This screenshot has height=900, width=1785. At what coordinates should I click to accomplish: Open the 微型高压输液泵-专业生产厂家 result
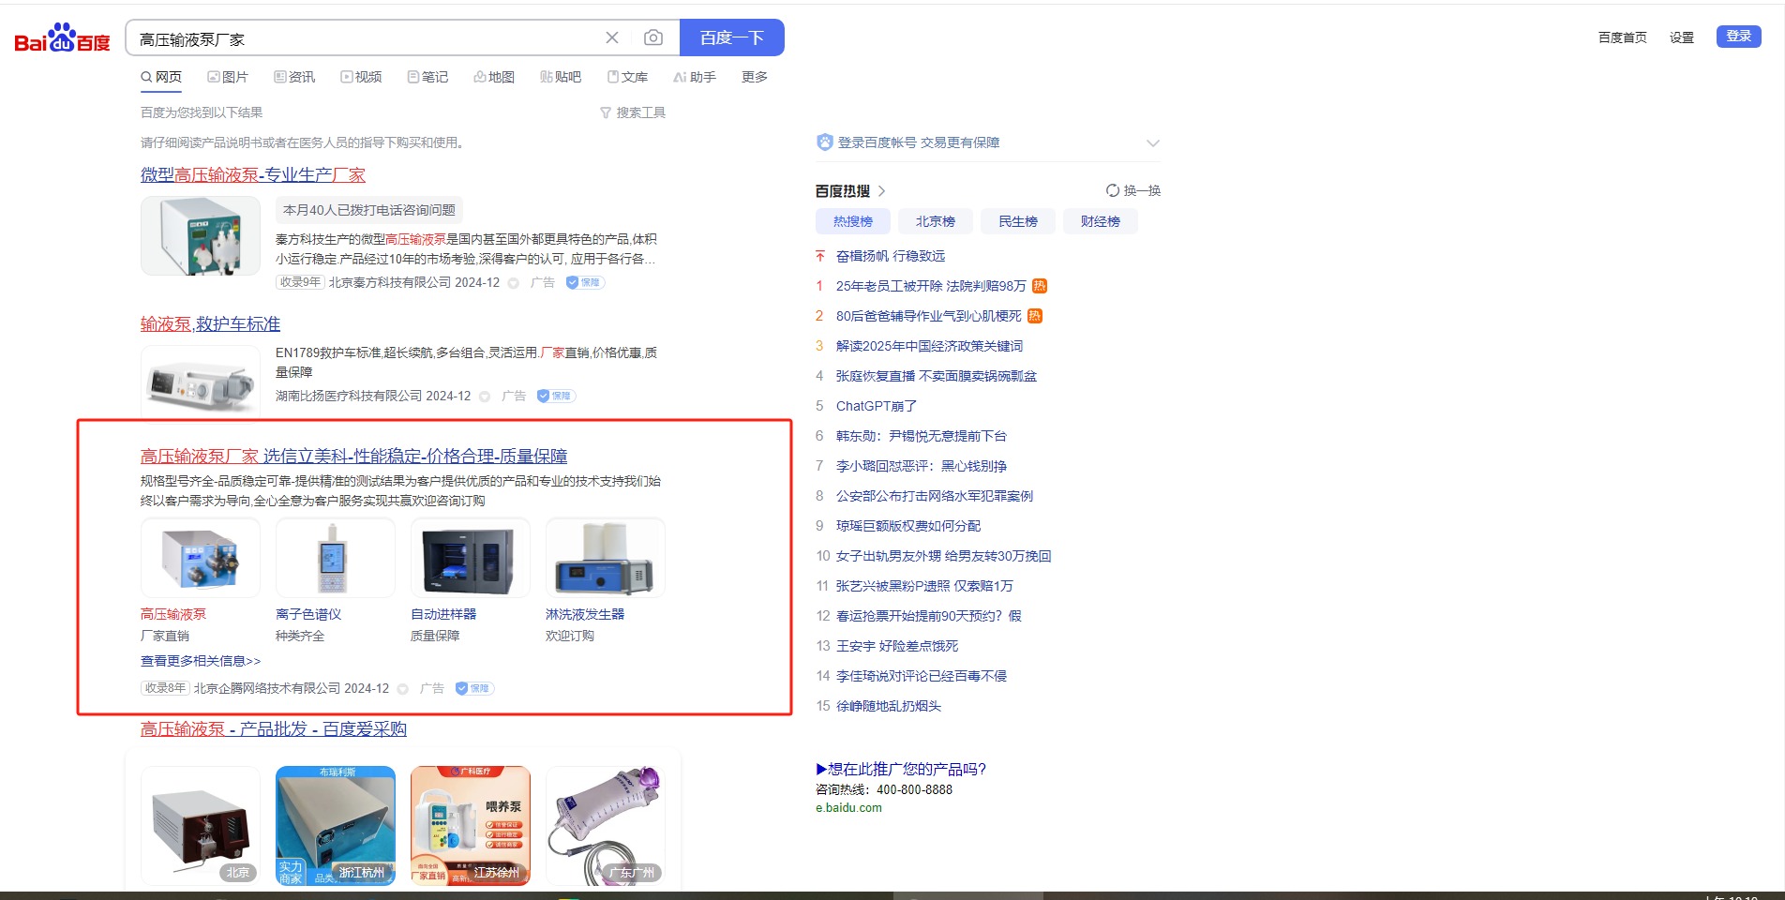click(253, 174)
